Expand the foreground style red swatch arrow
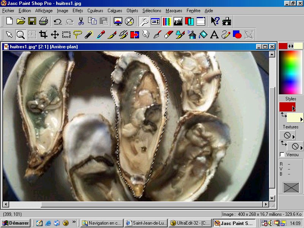The height and width of the screenshot is (228, 304). 293,109
